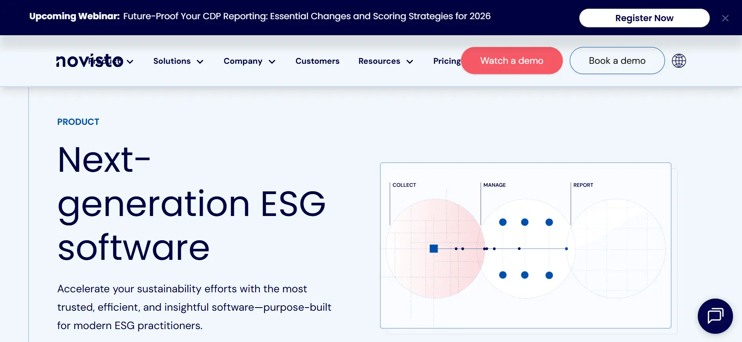Click the MANAGE stage label

[x=495, y=185]
